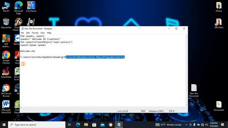
Task: Click the line 'Dim speaks, speech'
Action: coord(32,36)
